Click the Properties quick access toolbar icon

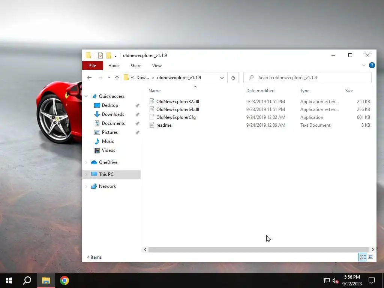click(100, 55)
